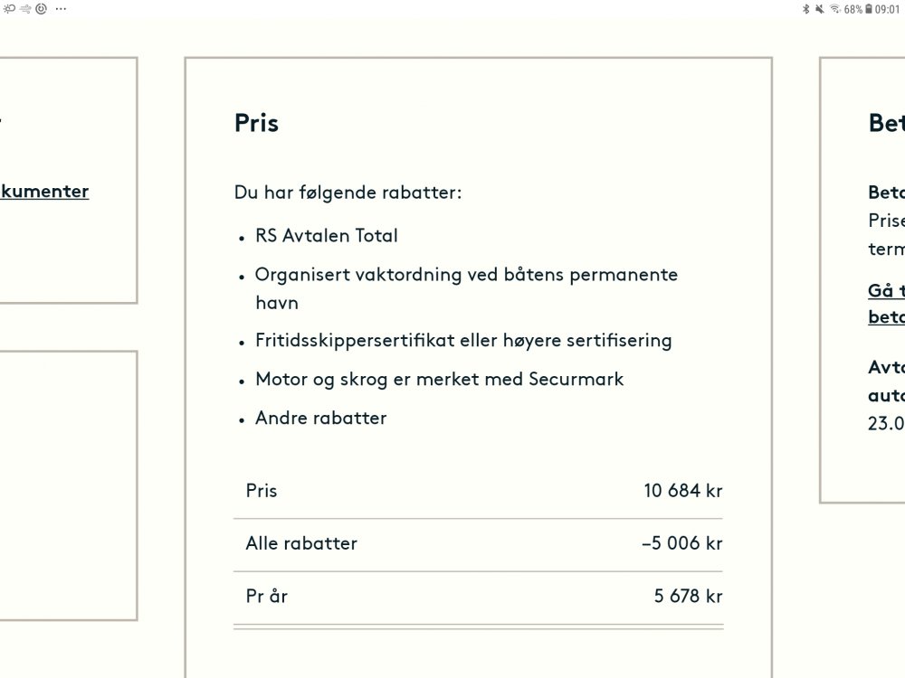905x678 pixels.
Task: Tap the circular power notification icon
Action: (42, 9)
